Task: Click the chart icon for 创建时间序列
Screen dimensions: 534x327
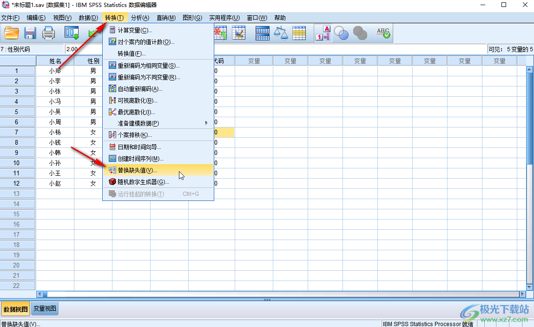Action: [112, 159]
